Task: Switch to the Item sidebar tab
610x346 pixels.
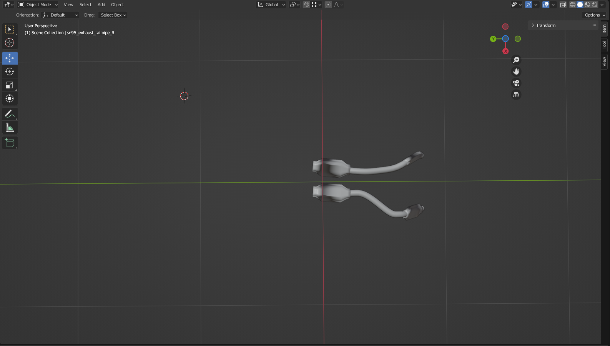Action: click(605, 29)
